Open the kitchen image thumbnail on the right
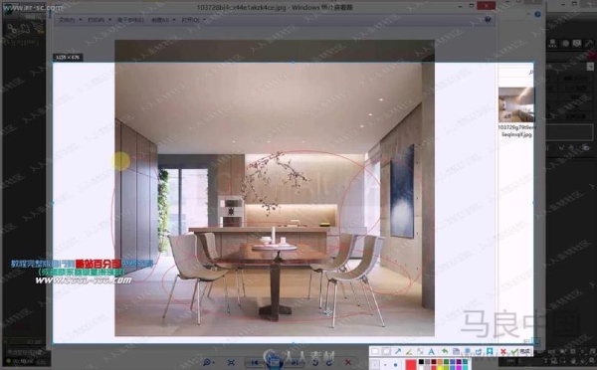The width and height of the screenshot is (597, 370). [x=516, y=104]
